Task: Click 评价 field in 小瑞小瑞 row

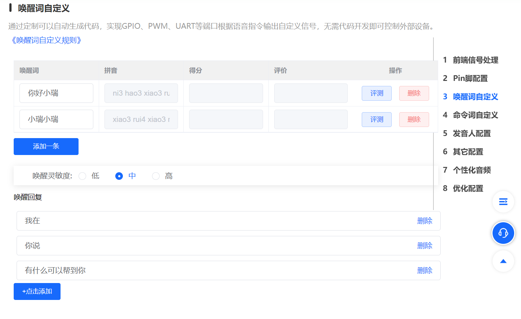Action: 311,119
